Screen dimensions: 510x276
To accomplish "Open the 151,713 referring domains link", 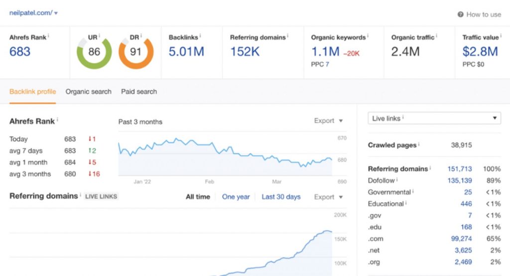I will pos(460,169).
